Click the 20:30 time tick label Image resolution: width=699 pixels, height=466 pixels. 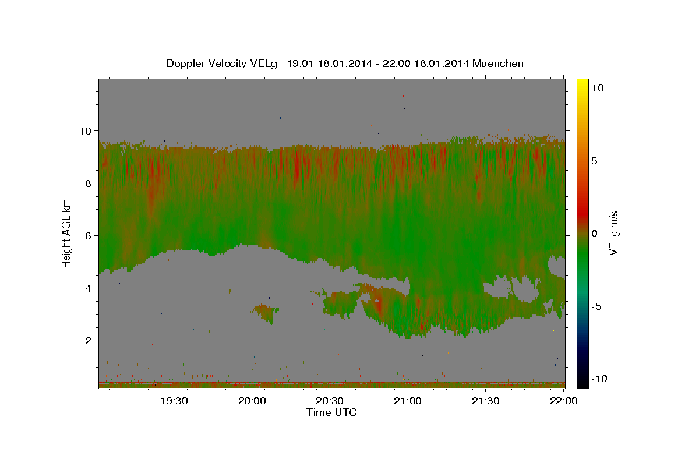coord(330,401)
